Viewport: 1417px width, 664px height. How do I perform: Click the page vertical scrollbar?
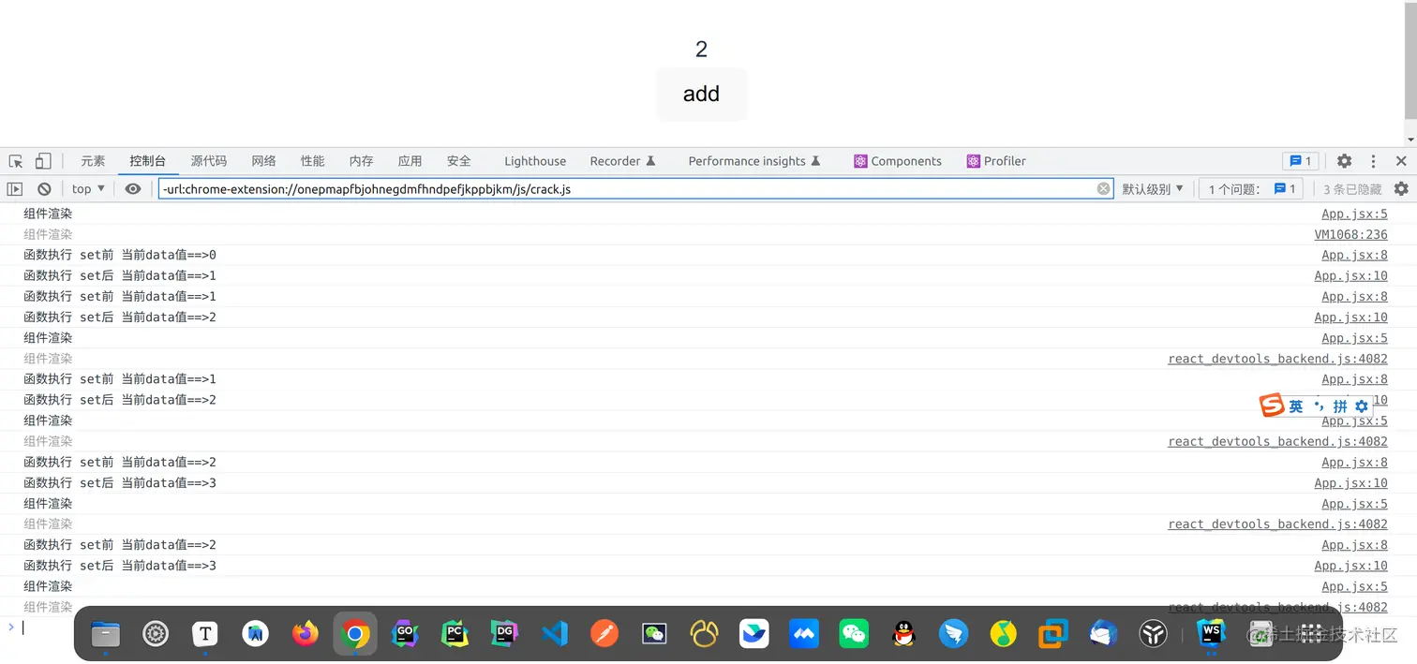[x=1410, y=61]
